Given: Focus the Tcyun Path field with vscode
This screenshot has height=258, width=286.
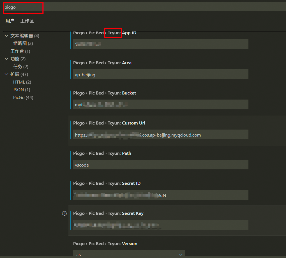Looking at the screenshot, I should click(161, 165).
